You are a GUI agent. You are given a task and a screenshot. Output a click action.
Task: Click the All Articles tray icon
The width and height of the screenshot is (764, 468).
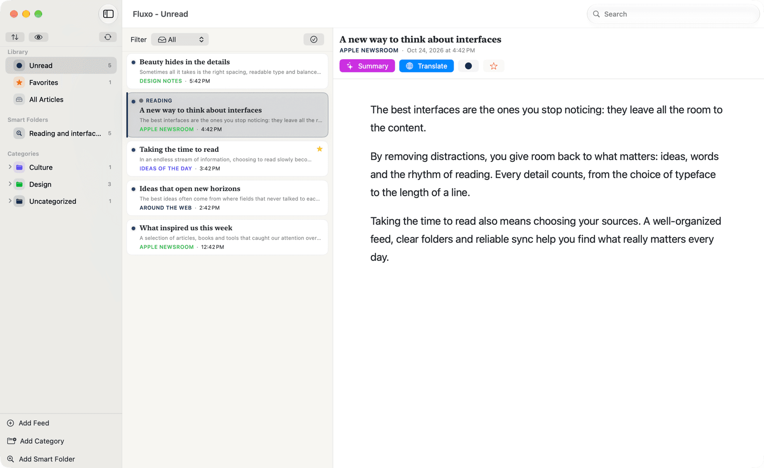coord(20,99)
